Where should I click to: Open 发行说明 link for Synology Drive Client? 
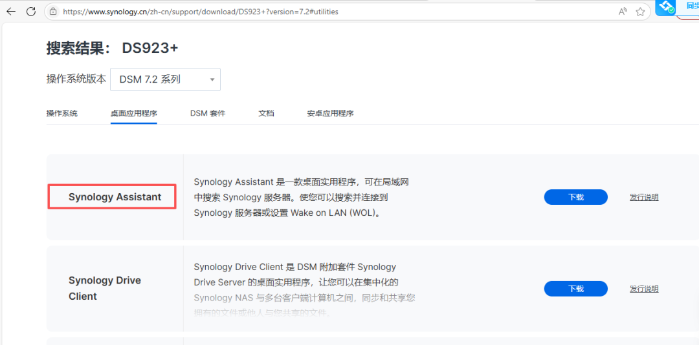pyautogui.click(x=644, y=289)
